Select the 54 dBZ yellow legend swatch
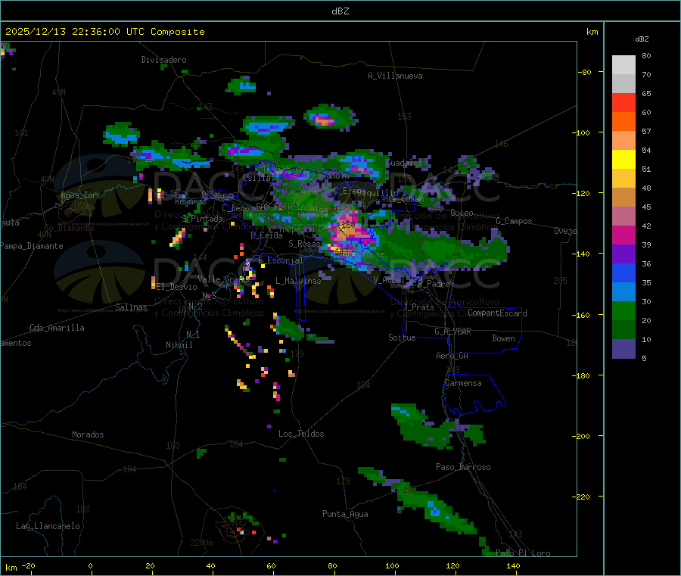This screenshot has height=576, width=681. tap(623, 159)
